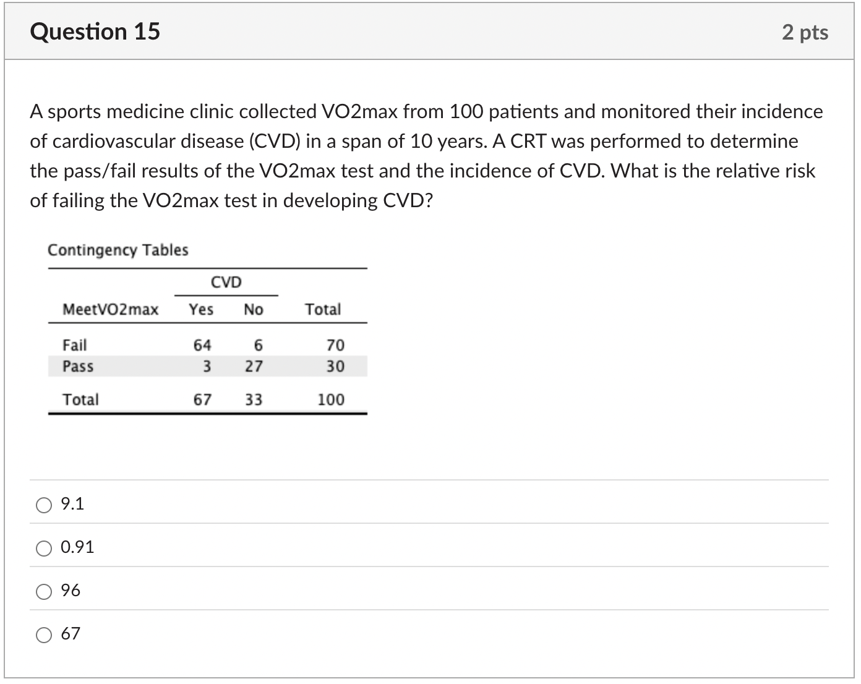
Task: Click the Fail row in the table
Action: pyautogui.click(x=75, y=344)
